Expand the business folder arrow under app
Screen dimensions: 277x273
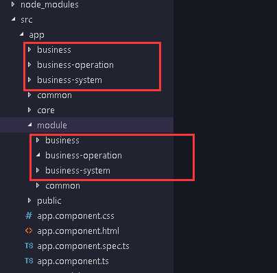coord(29,49)
